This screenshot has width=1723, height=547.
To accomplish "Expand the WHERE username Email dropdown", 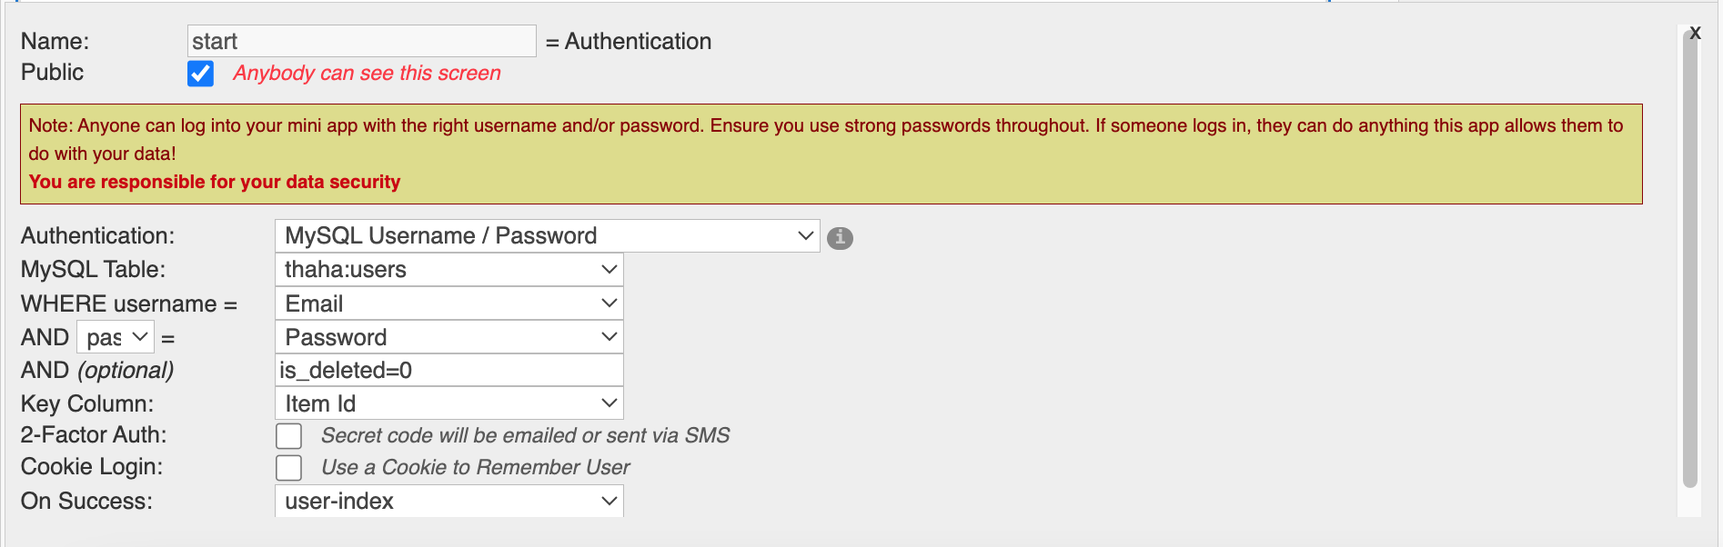I will [448, 303].
